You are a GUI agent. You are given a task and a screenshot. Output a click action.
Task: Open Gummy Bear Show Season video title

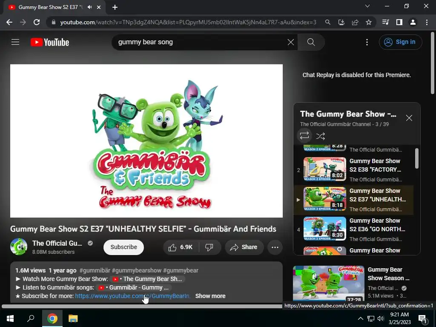(x=388, y=274)
